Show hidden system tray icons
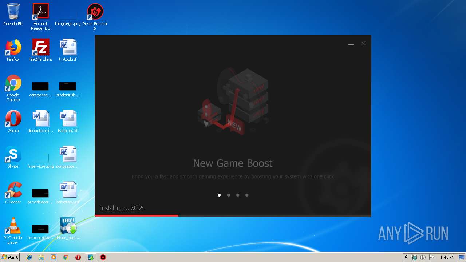The image size is (466, 262). (x=406, y=257)
